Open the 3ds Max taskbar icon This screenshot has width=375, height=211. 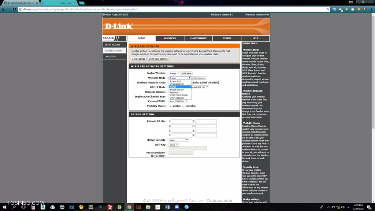click(43, 207)
